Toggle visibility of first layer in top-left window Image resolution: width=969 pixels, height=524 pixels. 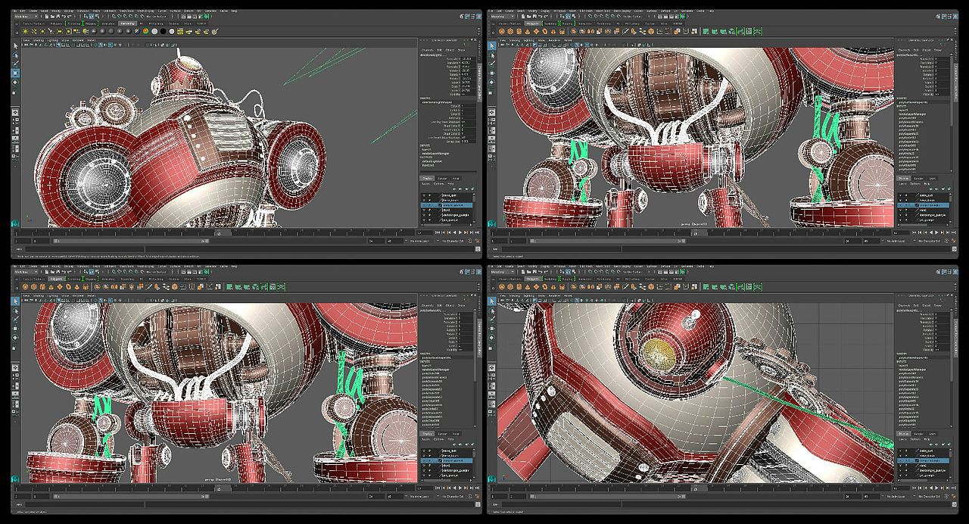[424, 195]
